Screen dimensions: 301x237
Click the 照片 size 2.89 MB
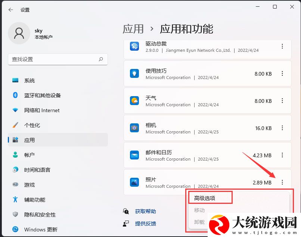coord(262,183)
